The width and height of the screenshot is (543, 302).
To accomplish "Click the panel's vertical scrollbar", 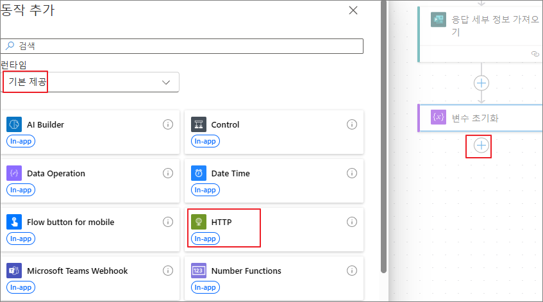I will tap(384, 137).
